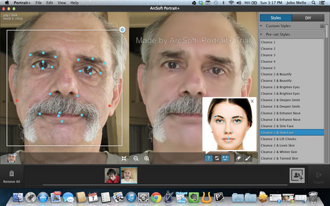The width and height of the screenshot is (330, 206).
Task: Apply the Cleanse 2 style
Action: (292, 48)
